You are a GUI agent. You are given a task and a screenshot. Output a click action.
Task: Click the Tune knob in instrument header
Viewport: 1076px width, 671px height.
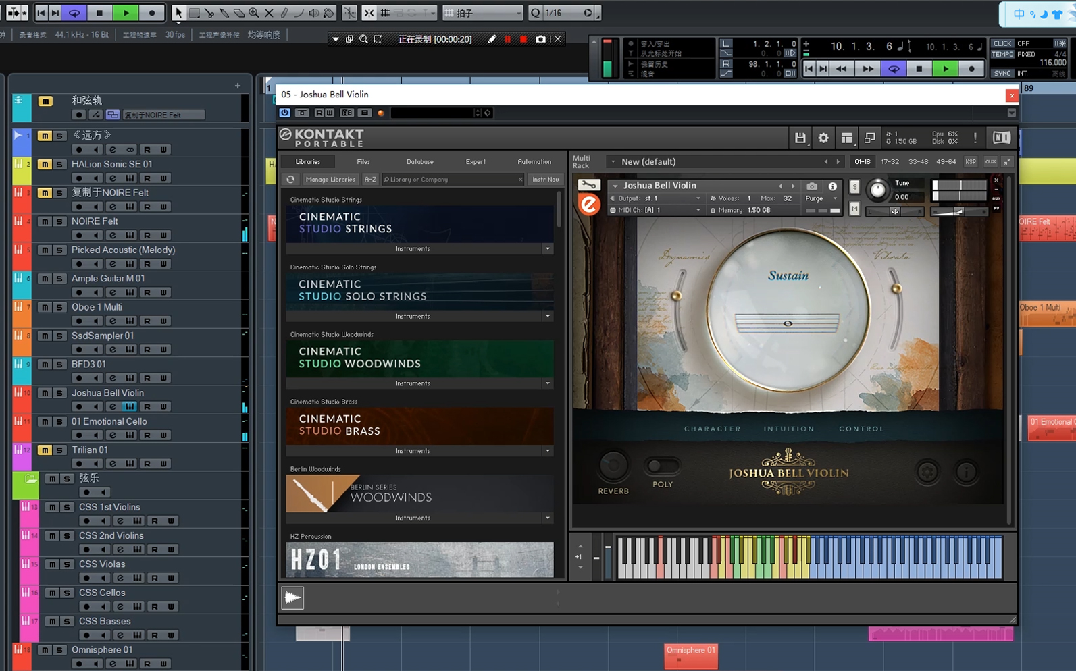point(877,190)
